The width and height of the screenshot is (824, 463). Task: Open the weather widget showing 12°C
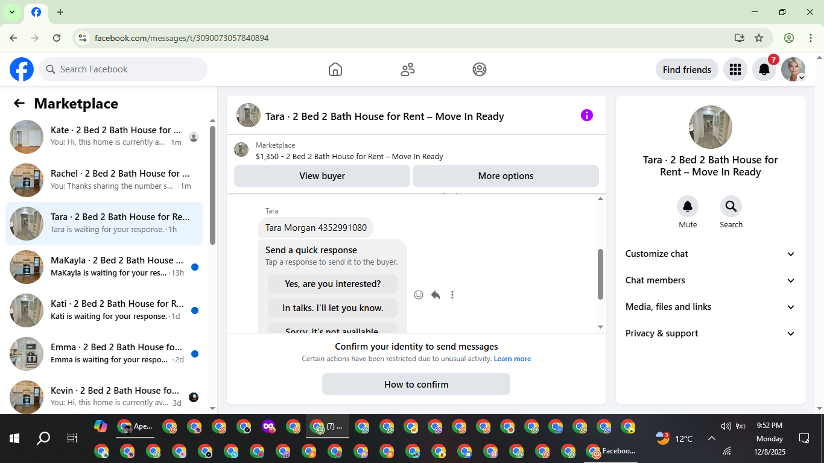[674, 438]
